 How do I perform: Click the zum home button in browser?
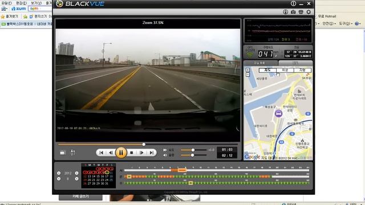coord(18,9)
